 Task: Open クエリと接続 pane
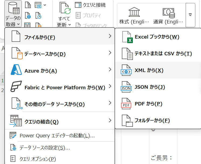pyautogui.click(x=90, y=5)
